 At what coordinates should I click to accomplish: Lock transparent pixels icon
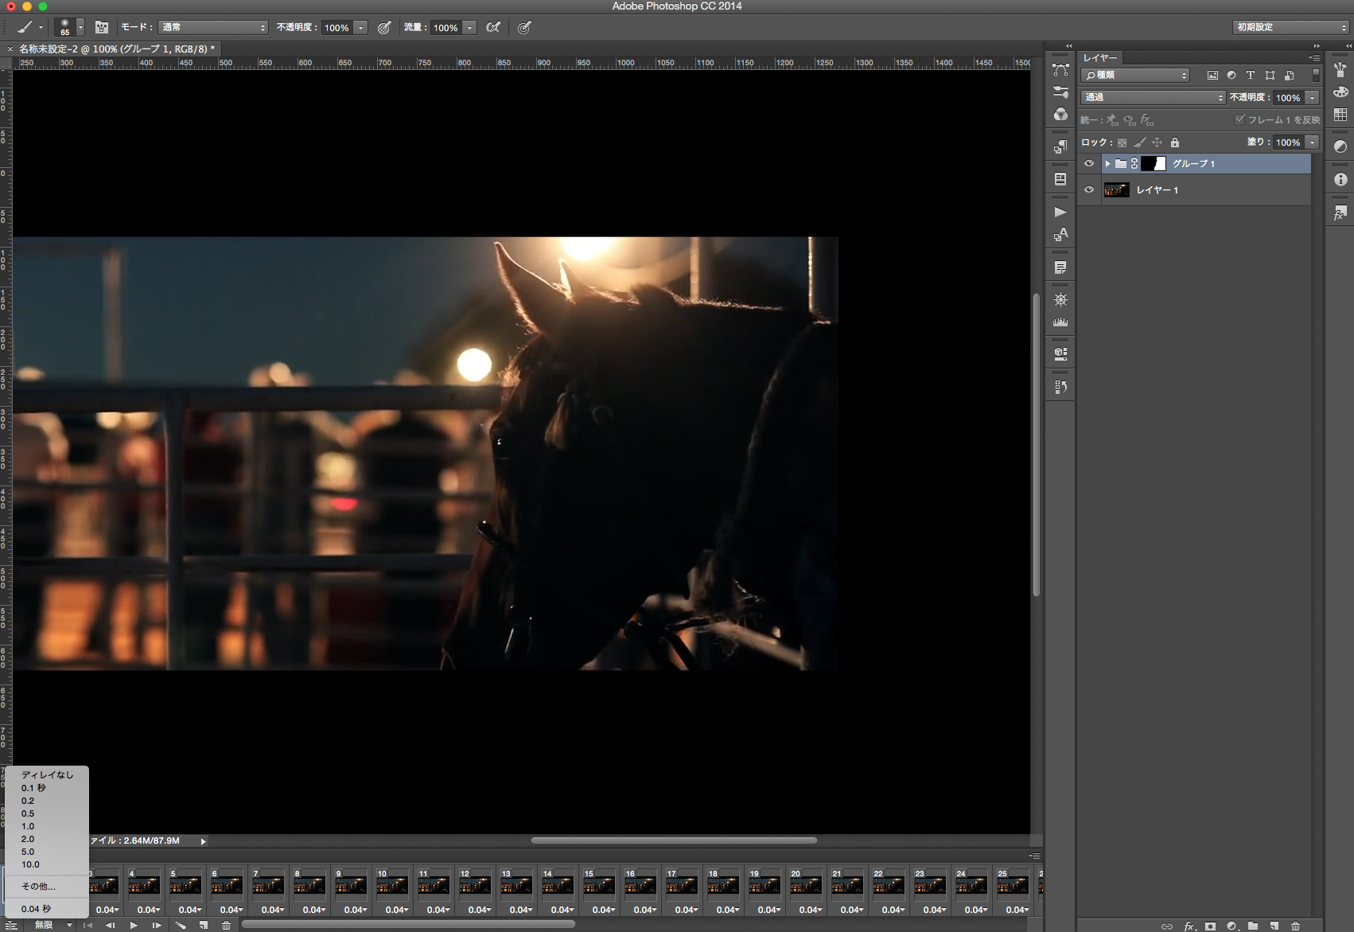(1122, 142)
